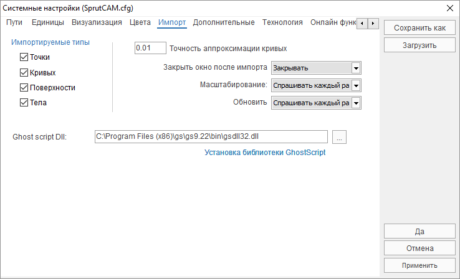Toggle the Тела checkbox
This screenshot has height=279, width=460.
24,103
